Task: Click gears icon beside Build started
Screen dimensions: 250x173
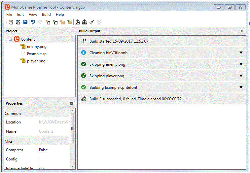Action: click(x=84, y=41)
